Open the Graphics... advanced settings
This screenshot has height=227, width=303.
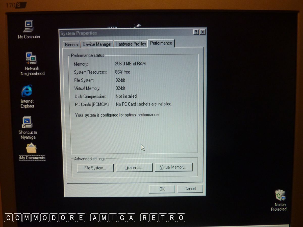(134, 167)
